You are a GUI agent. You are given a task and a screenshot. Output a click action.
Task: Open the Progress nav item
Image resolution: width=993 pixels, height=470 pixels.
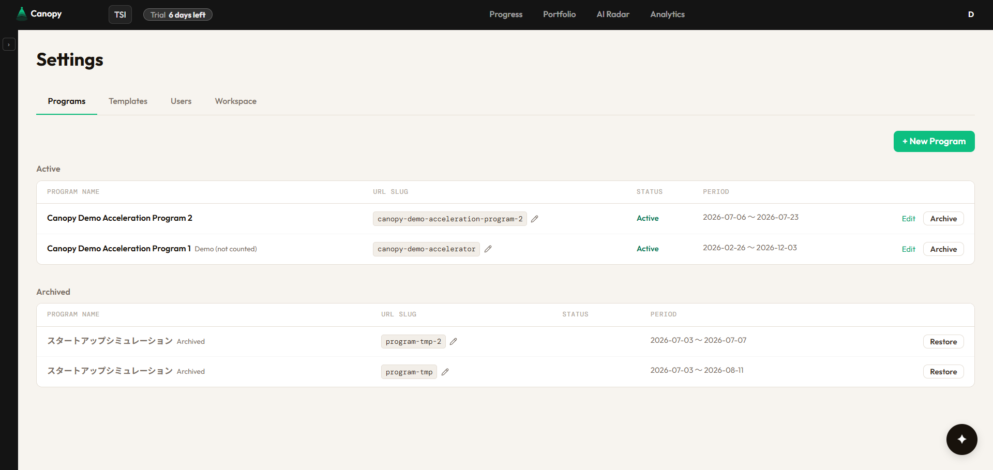pos(506,14)
